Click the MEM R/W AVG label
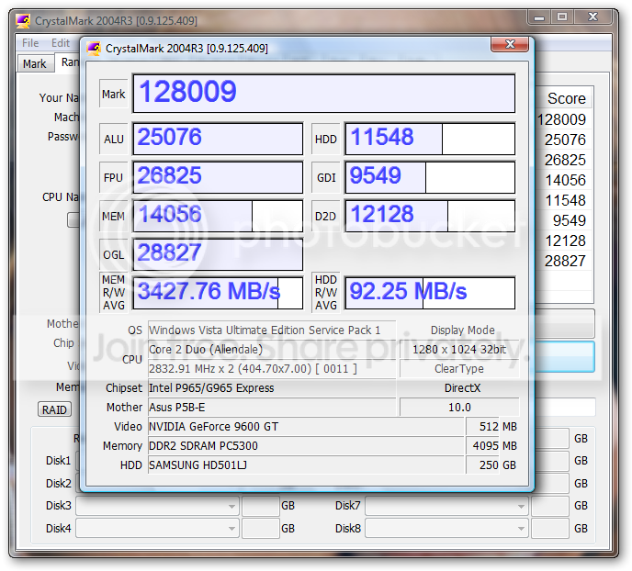This screenshot has width=632, height=571. tap(114, 293)
